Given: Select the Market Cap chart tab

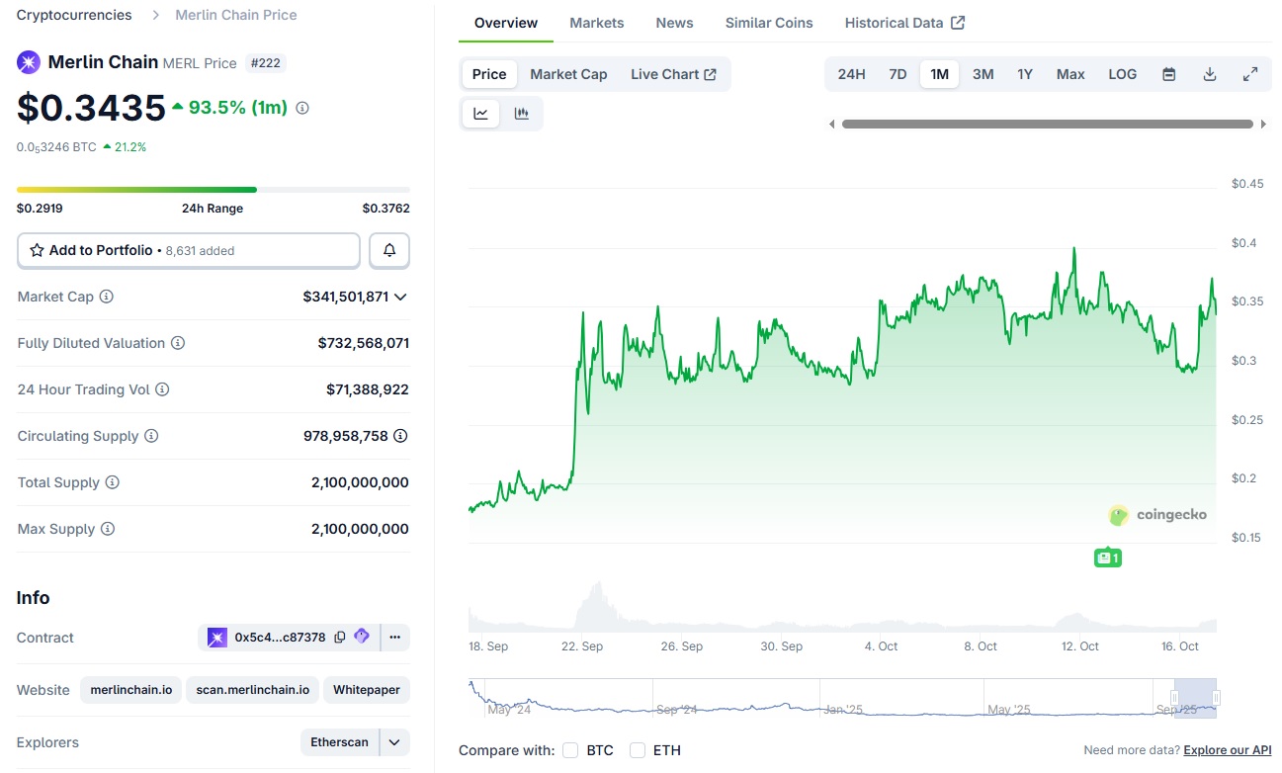Looking at the screenshot, I should point(568,74).
